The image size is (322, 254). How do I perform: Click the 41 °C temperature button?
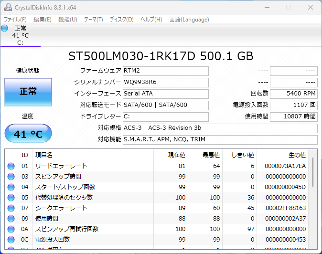coord(28,134)
